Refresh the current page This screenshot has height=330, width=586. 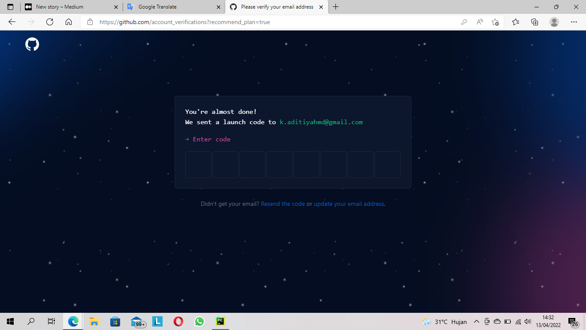tap(50, 22)
